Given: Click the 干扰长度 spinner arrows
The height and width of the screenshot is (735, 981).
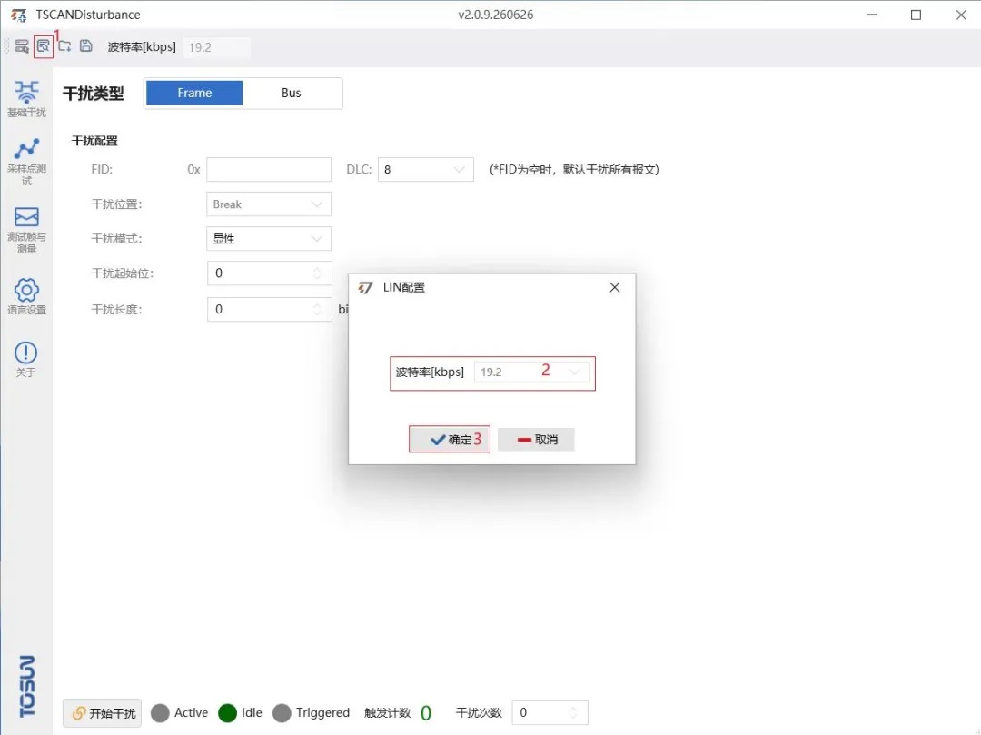Looking at the screenshot, I should click(x=317, y=309).
